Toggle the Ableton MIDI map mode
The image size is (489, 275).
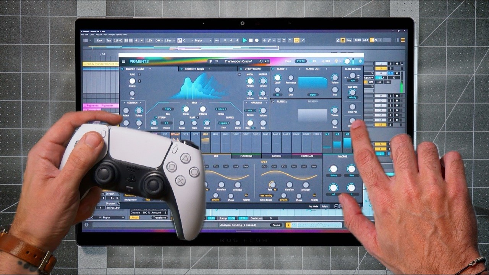[x=358, y=40]
